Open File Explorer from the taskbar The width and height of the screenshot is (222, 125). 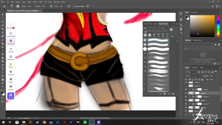[x=24, y=122]
